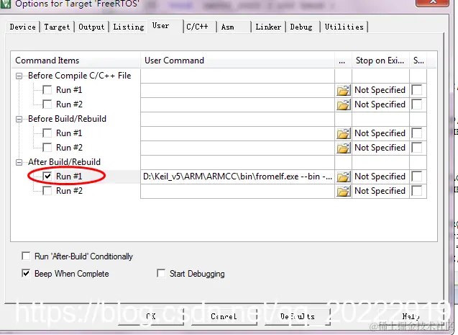Screen dimensions: 458x335
Task: Click the Defaults button
Action: click(298, 316)
